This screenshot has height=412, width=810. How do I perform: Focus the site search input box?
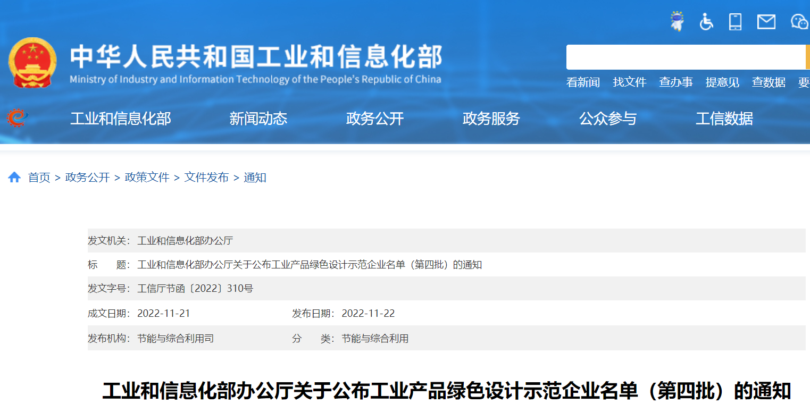pyautogui.click(x=686, y=57)
